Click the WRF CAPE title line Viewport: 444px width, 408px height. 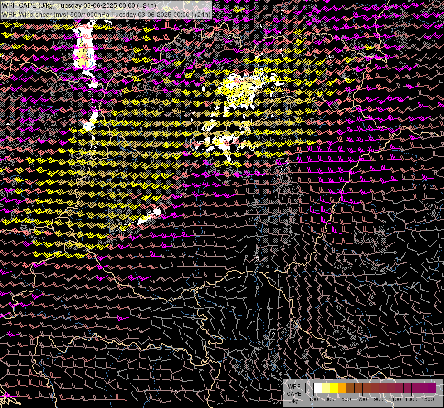pos(79,5)
